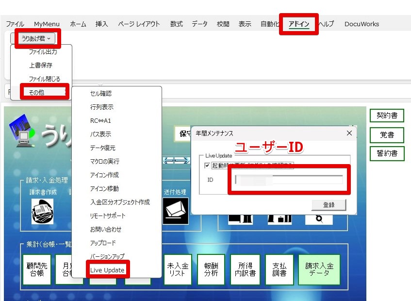Select the 校閲 ribbon tab
The height and width of the screenshot is (301, 411).
click(223, 24)
